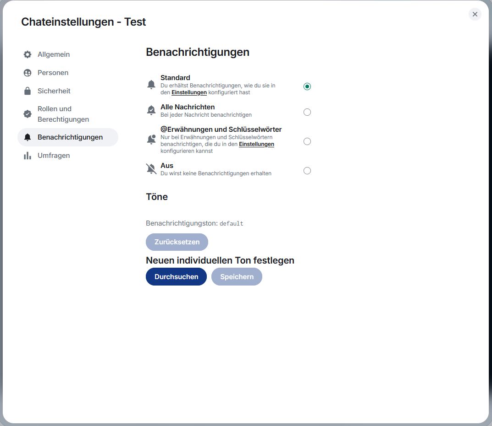The height and width of the screenshot is (426, 492).
Task: Click the Speichern button
Action: (237, 277)
